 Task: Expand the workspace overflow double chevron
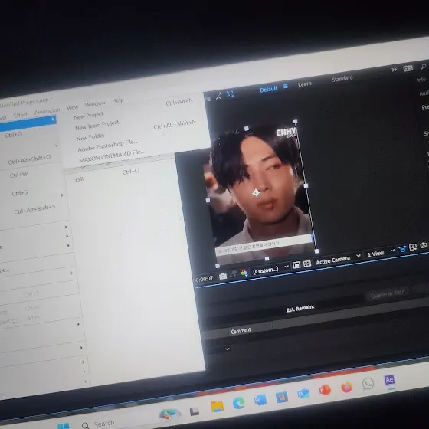395,70
